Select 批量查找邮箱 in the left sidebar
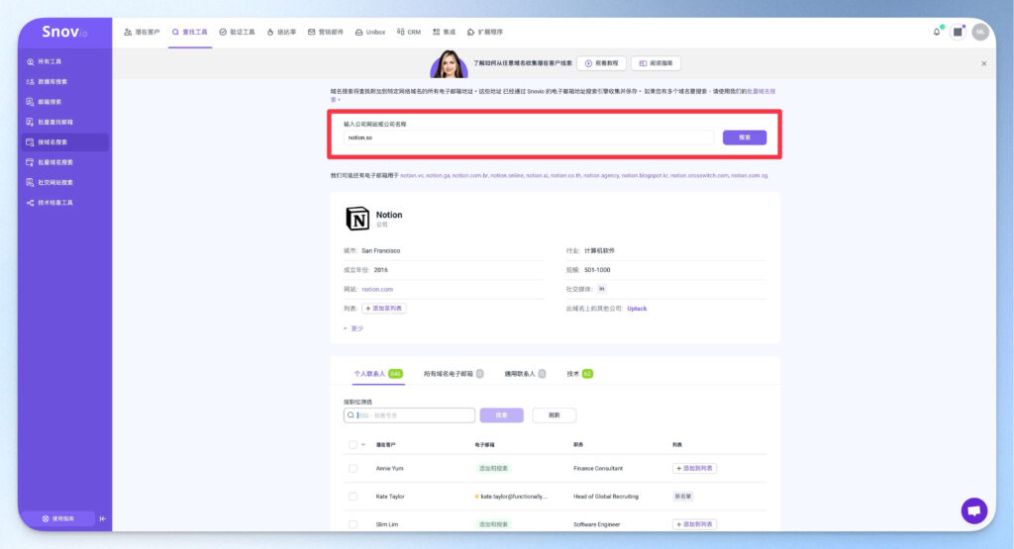This screenshot has height=549, width=1014. pyautogui.click(x=64, y=122)
